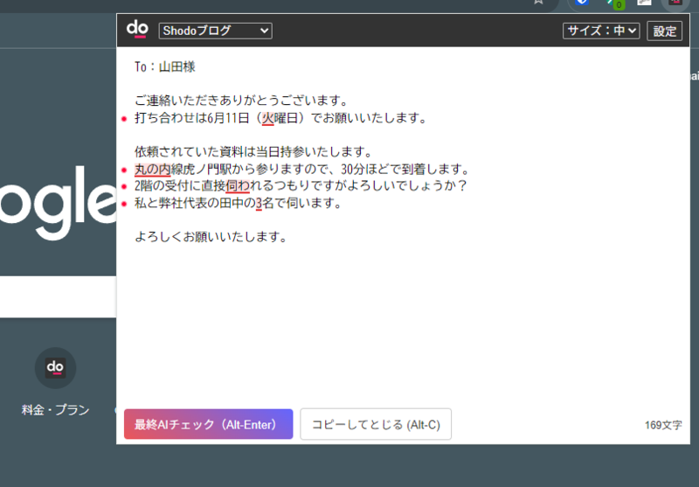Click the underlined number 3 in 3名
Image resolution: width=699 pixels, height=487 pixels.
pos(259,204)
